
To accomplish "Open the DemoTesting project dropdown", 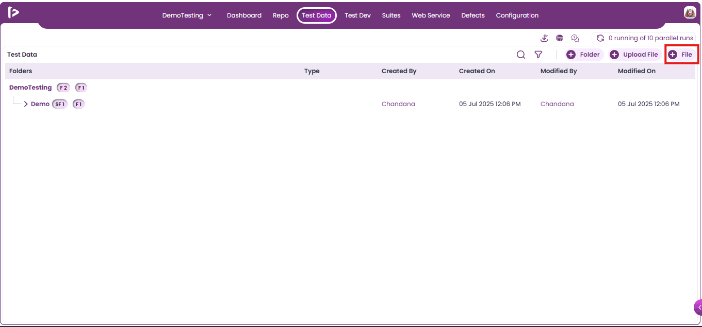I will 187,15.
